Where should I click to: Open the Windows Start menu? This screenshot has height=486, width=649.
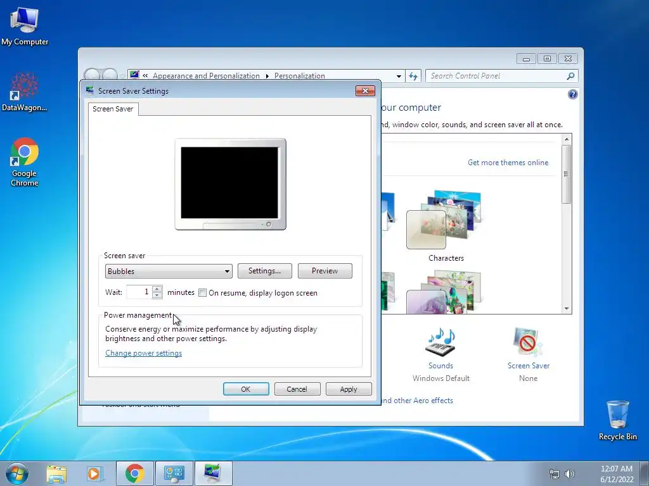tap(17, 473)
